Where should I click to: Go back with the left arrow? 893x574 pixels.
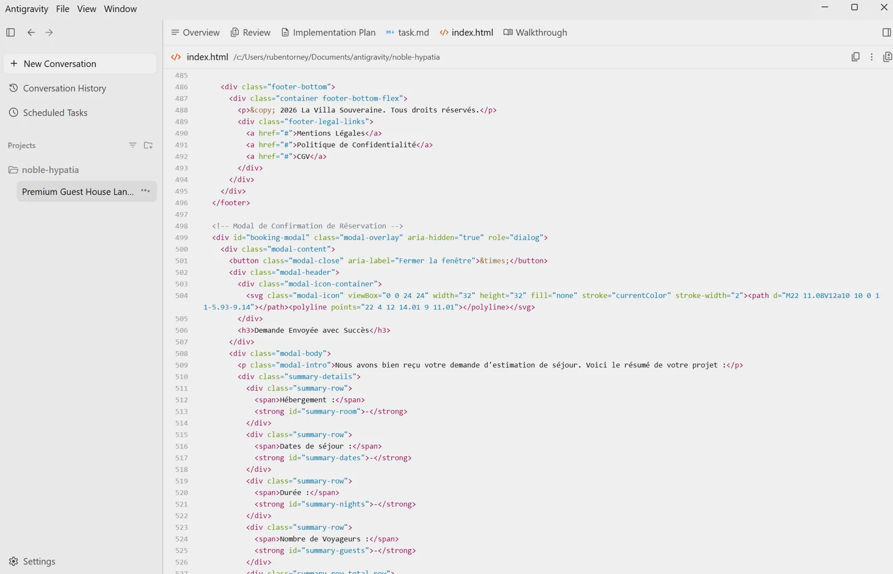coord(31,32)
